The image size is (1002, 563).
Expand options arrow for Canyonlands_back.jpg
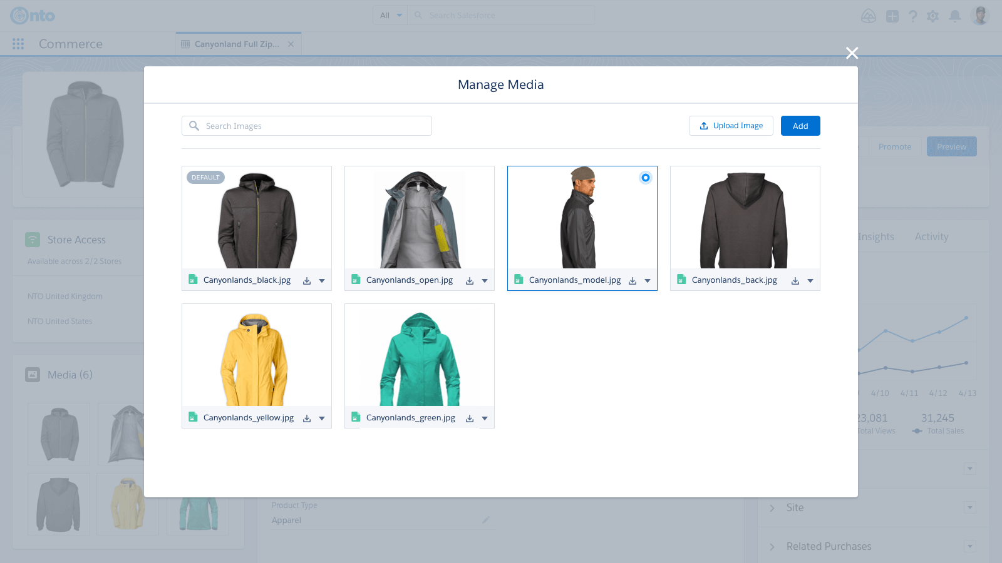(x=810, y=281)
